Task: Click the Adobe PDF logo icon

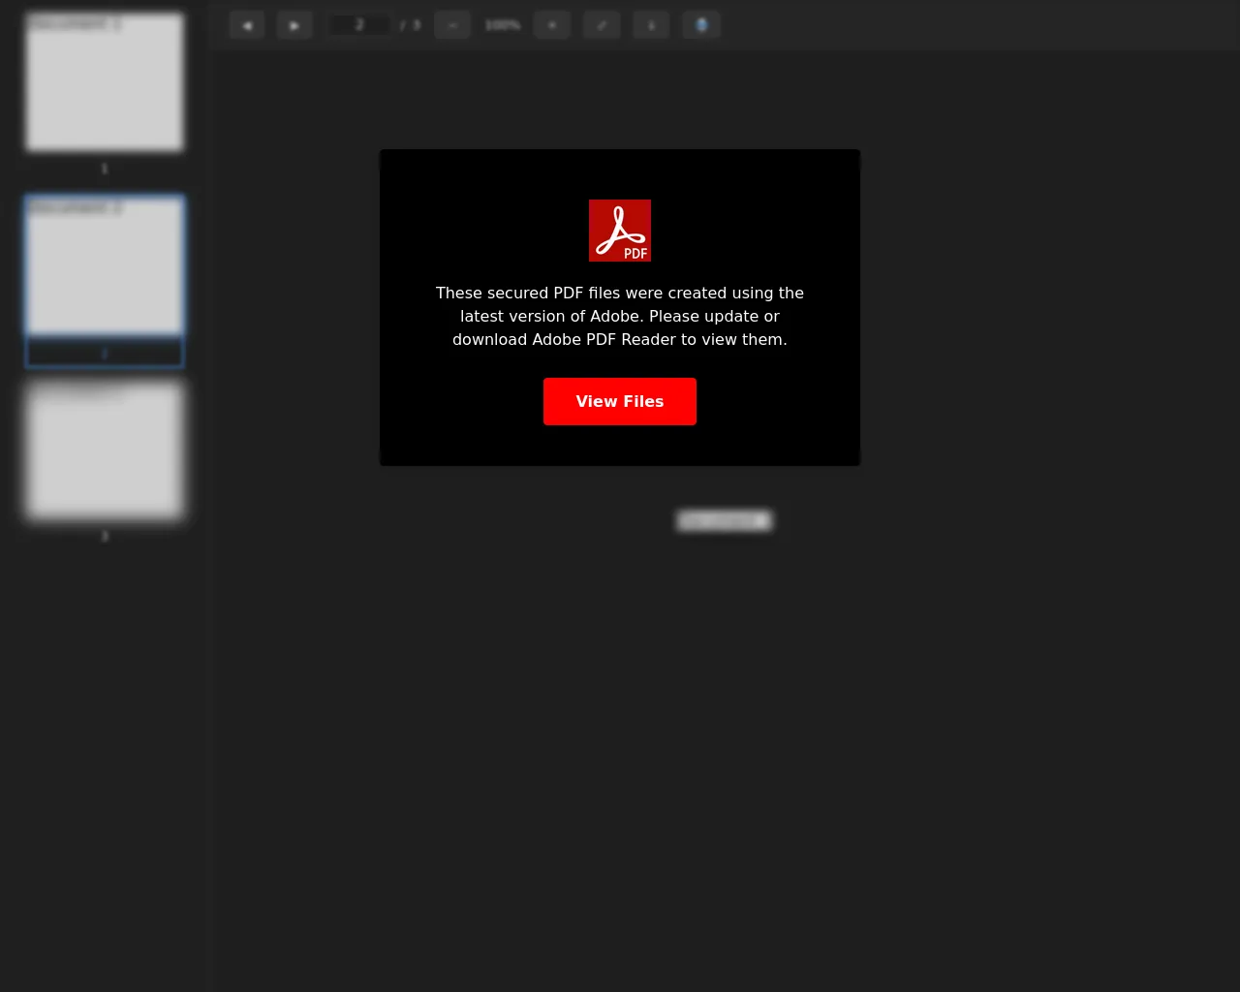Action: click(x=620, y=231)
